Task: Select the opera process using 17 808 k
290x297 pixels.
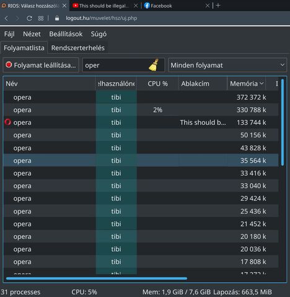Action: coord(141,262)
